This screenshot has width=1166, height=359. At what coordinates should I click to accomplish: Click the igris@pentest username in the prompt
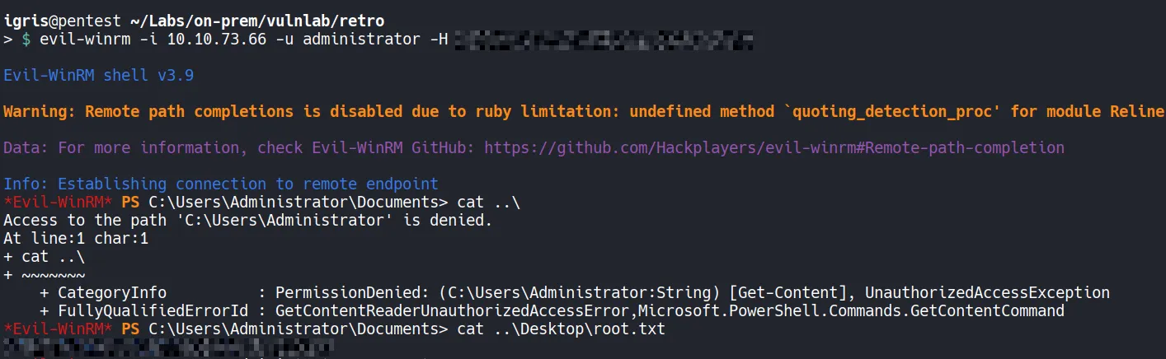click(x=63, y=21)
